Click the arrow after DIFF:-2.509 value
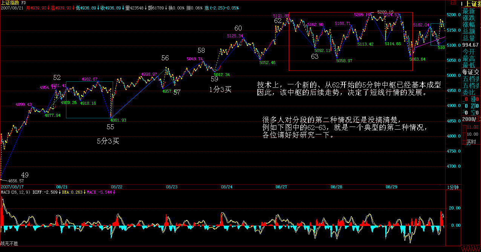This screenshot has height=252, width=481. click(x=60, y=192)
